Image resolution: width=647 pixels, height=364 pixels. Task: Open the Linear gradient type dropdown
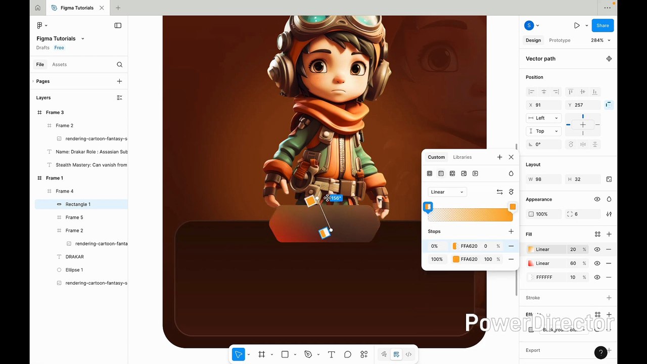447,192
